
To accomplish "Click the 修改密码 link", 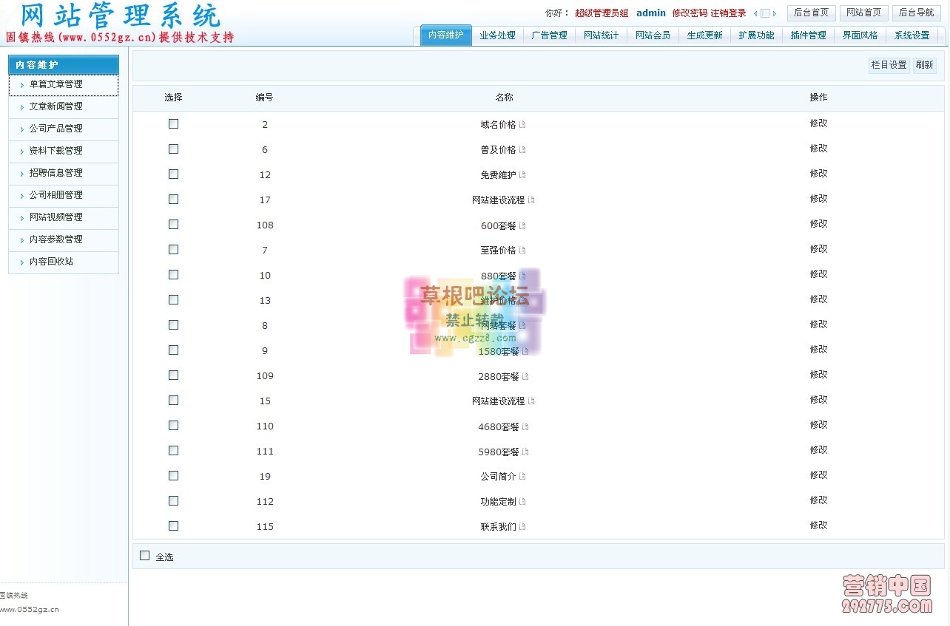I will tap(690, 13).
